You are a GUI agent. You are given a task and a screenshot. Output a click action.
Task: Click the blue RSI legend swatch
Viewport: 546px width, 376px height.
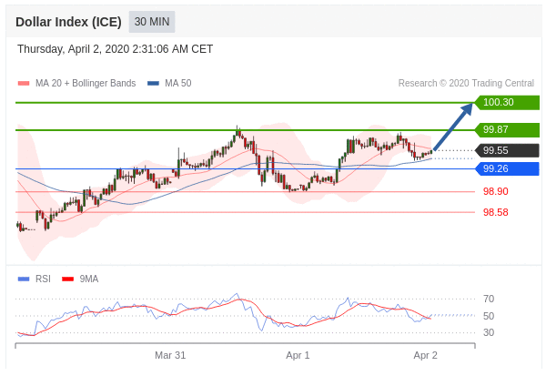(x=24, y=279)
